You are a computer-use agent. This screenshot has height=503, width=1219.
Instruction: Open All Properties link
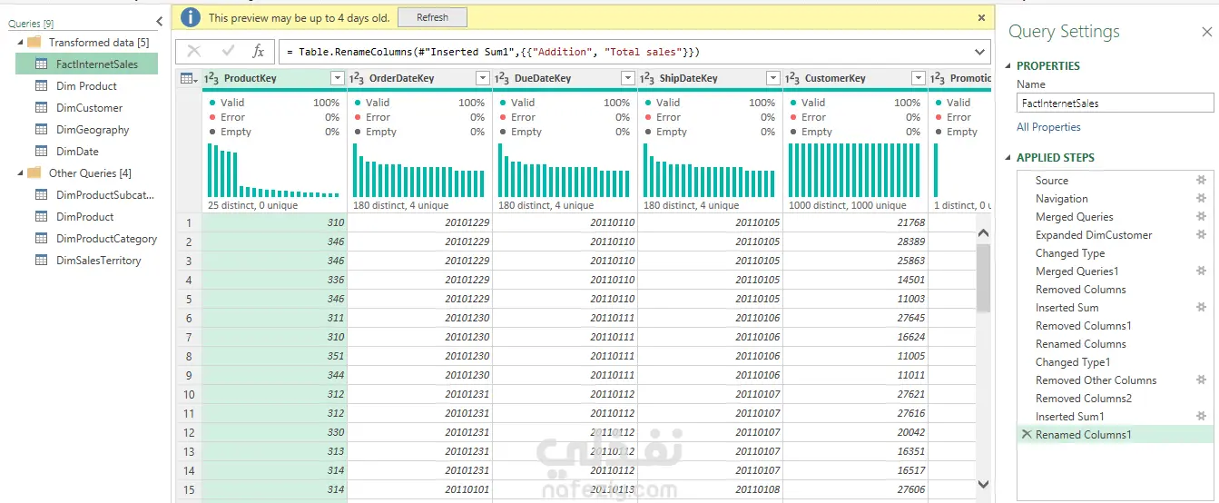[1048, 127]
